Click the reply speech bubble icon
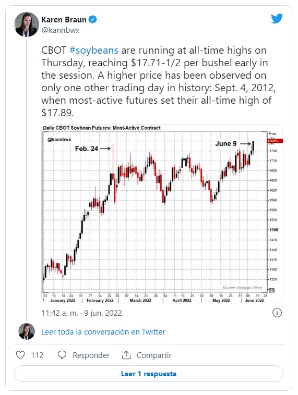The image size is (298, 395). pos(62,355)
